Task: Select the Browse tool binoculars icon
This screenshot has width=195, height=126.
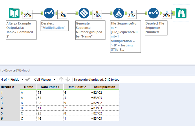Action: click(181, 13)
